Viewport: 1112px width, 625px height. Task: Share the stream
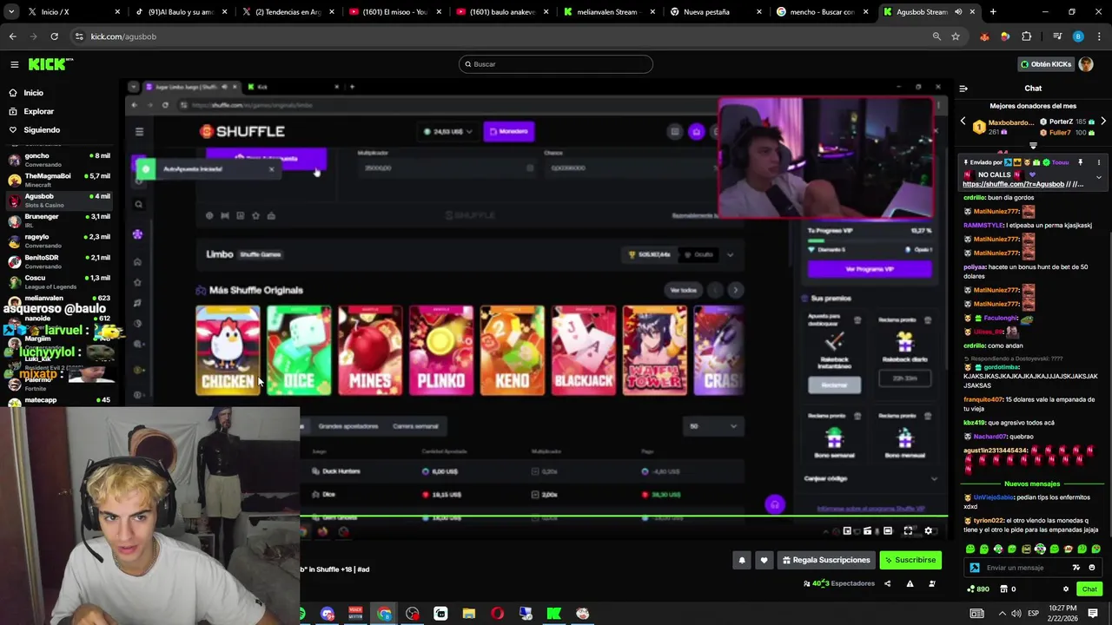pos(887,583)
